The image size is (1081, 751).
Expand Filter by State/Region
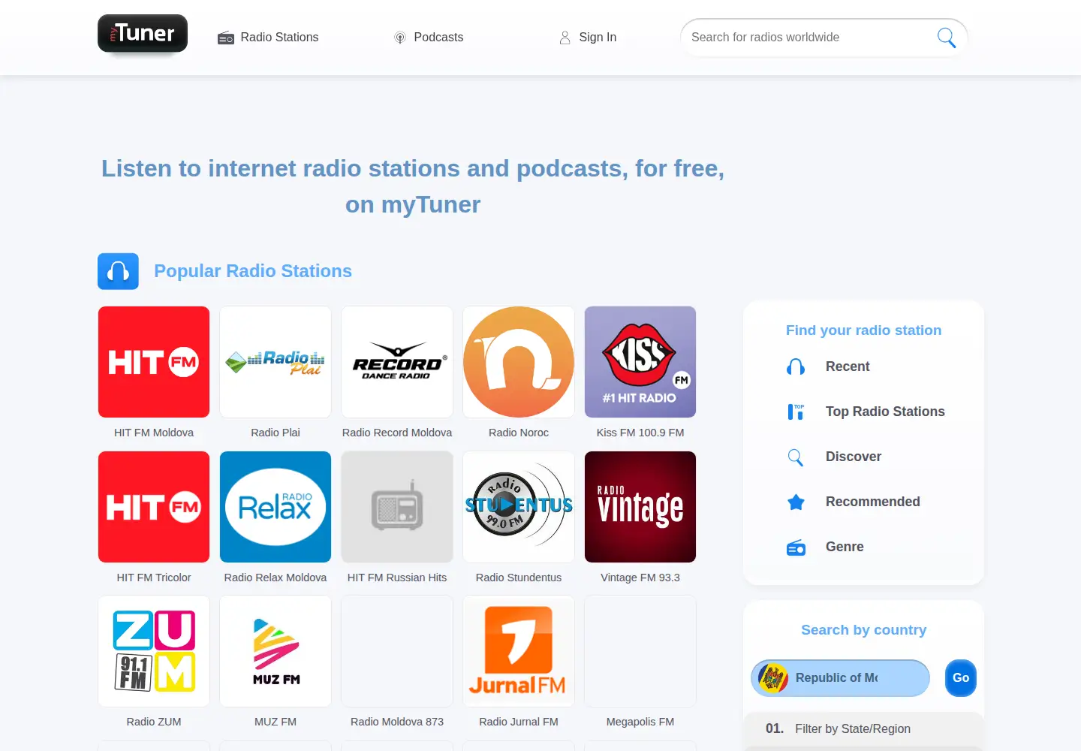tap(863, 728)
